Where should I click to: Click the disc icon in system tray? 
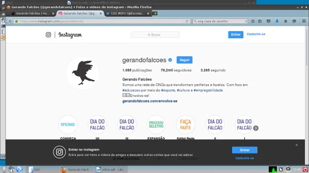pos(288,169)
